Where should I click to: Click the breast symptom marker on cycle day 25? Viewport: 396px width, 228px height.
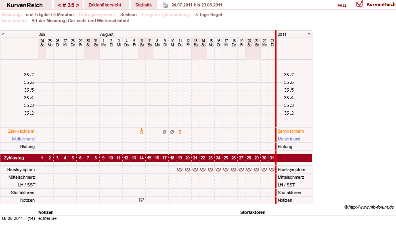(x=226, y=169)
